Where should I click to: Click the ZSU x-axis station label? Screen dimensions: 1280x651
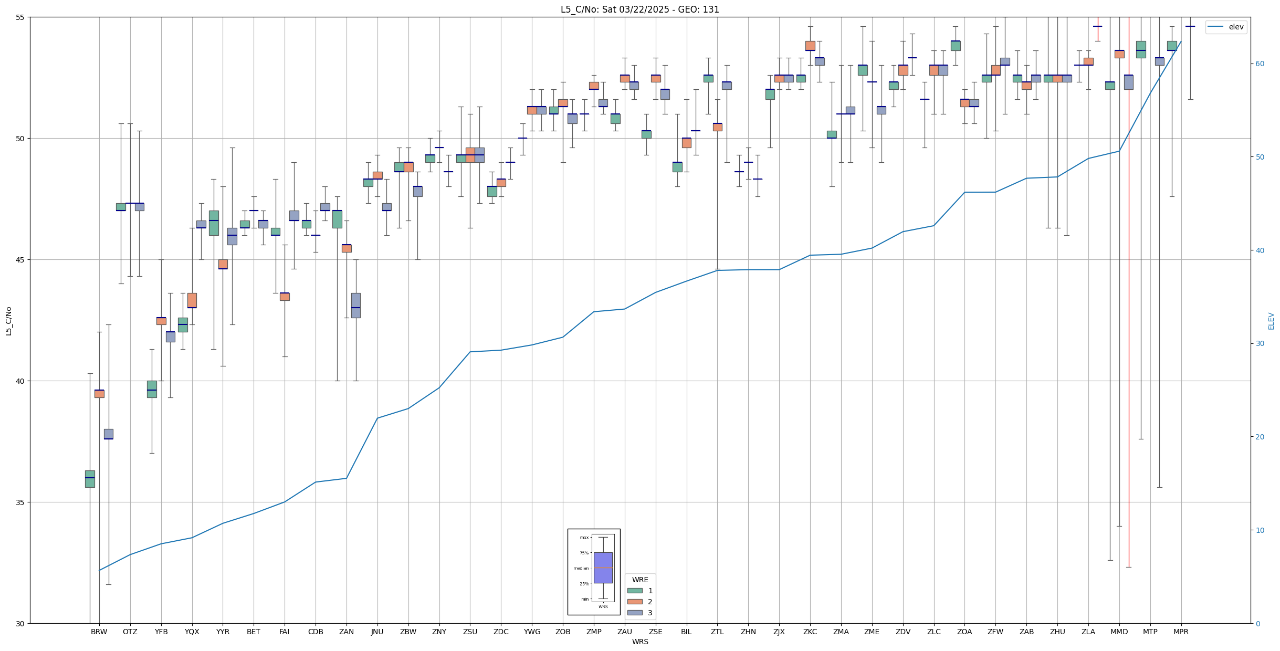(x=470, y=632)
